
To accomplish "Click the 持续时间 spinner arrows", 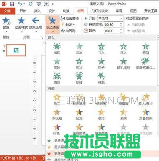I will pos(121,25).
